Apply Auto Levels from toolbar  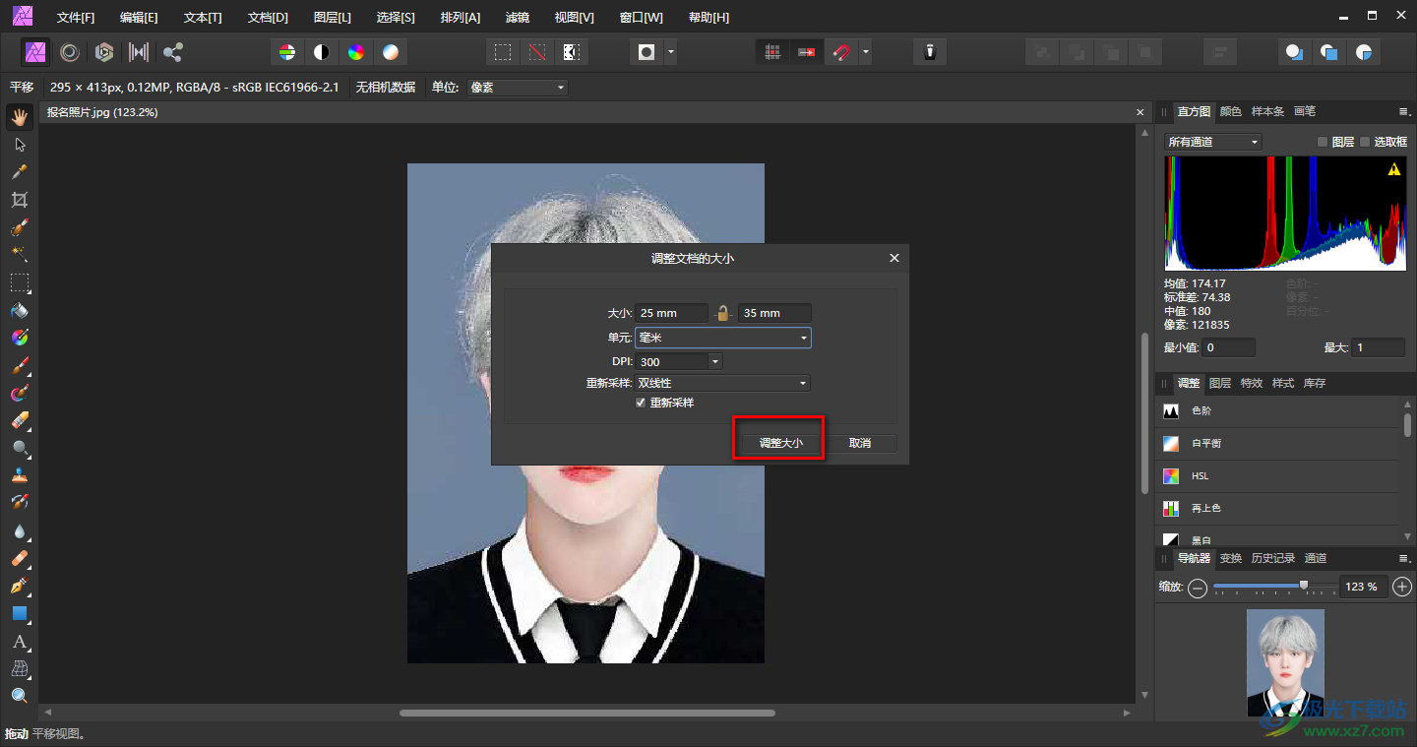click(286, 52)
